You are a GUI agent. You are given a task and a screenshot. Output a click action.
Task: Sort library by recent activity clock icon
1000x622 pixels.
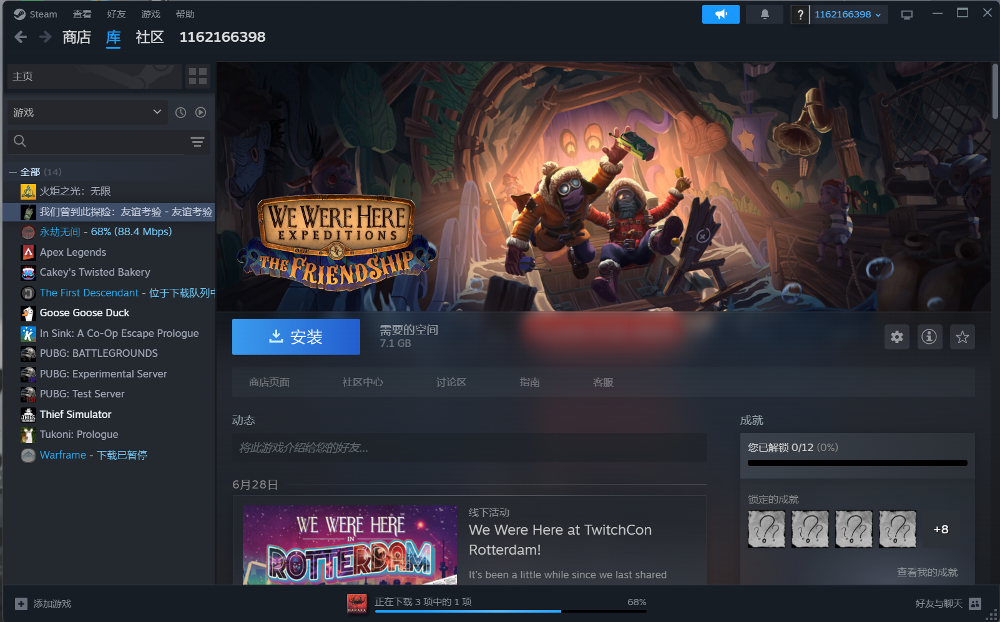coord(180,112)
